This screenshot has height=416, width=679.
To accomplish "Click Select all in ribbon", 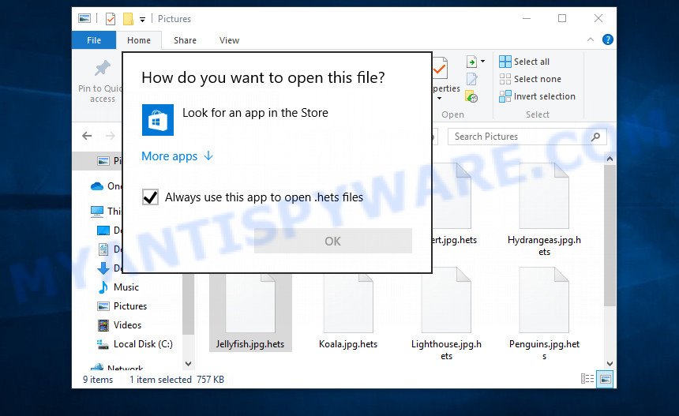I will click(531, 62).
